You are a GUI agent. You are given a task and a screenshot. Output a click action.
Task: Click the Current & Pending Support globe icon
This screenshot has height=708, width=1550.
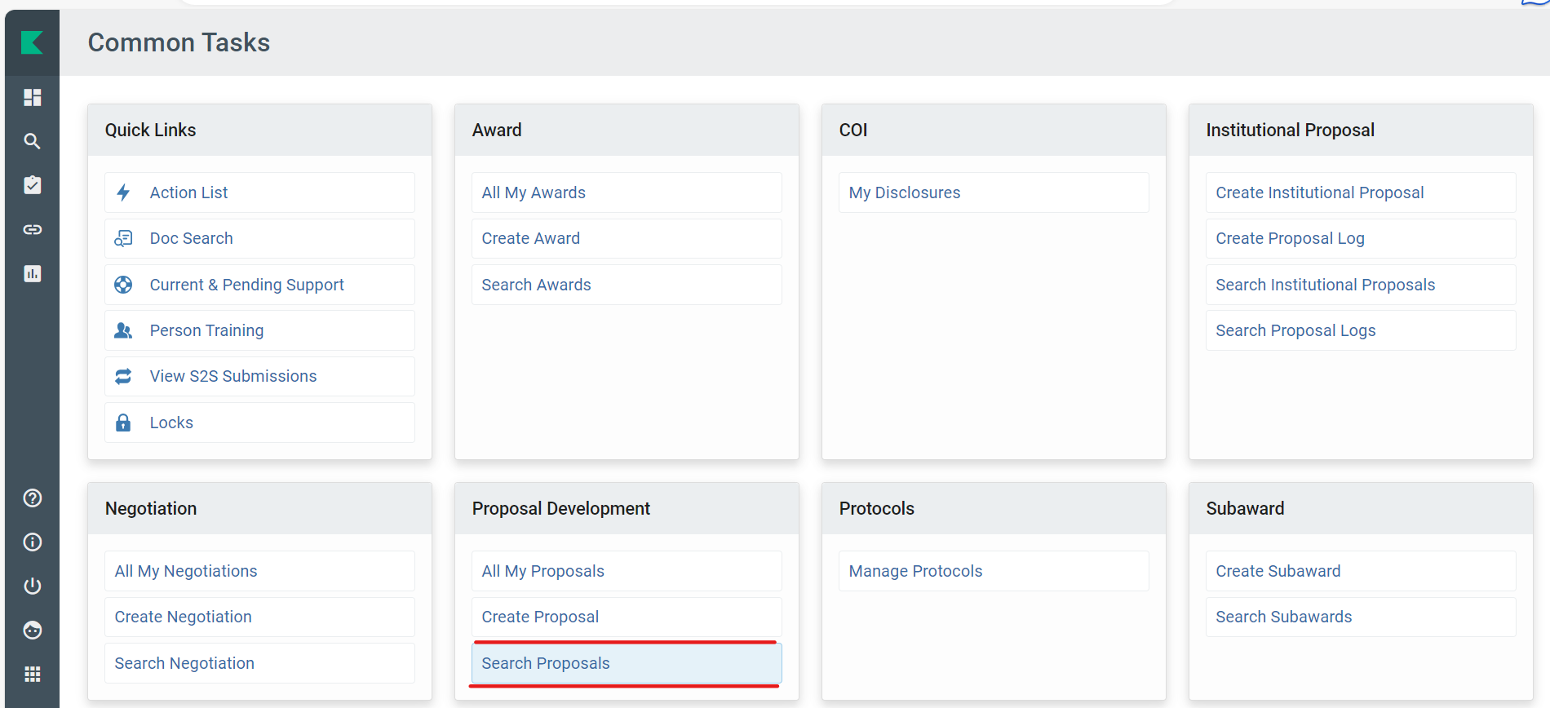point(123,285)
